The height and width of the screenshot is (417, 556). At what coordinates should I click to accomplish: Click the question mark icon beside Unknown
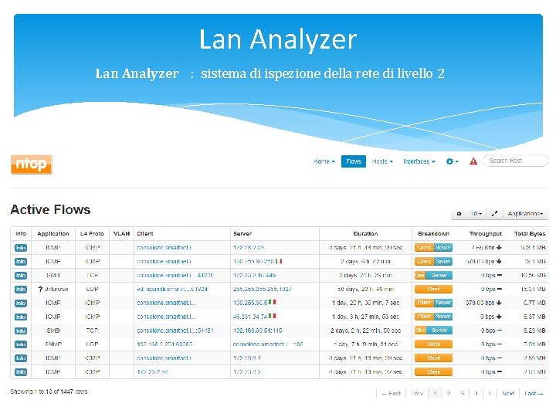(40, 289)
